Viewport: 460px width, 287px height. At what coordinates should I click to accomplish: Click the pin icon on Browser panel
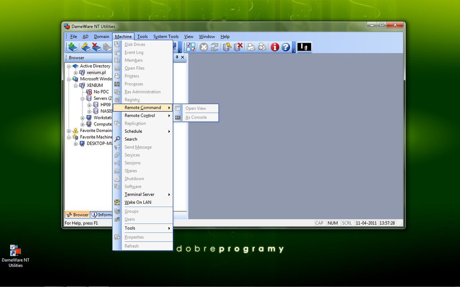(x=177, y=57)
